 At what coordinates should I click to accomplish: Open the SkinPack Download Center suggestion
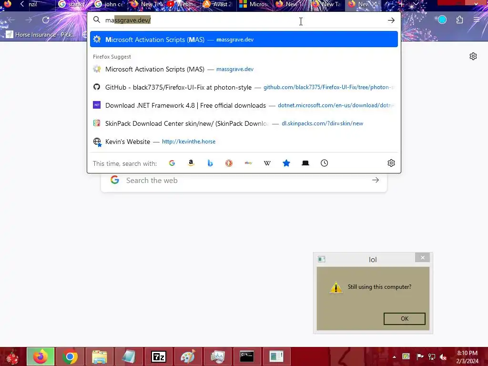[244, 123]
